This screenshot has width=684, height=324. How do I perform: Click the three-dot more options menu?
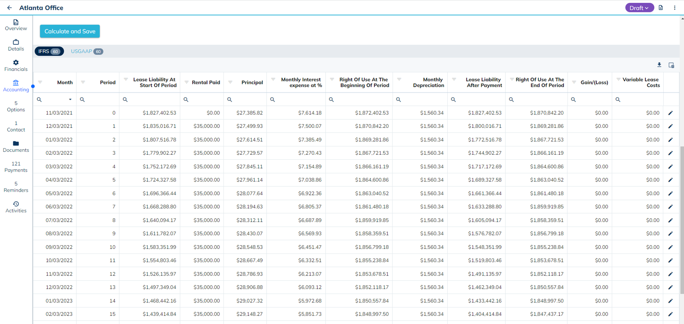[674, 8]
